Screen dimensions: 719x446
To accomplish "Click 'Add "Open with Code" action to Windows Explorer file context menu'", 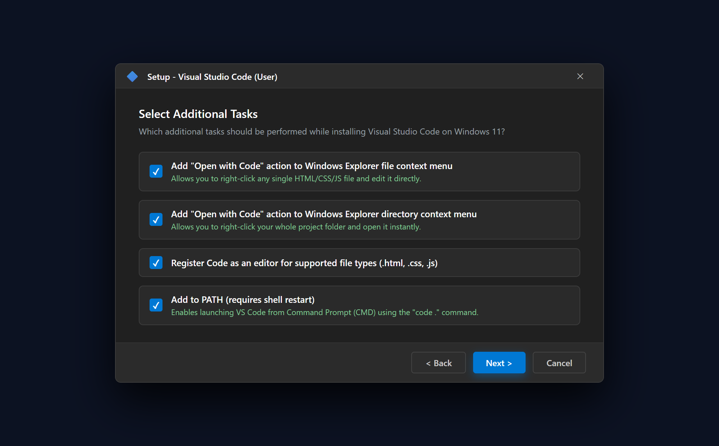I will [x=312, y=166].
